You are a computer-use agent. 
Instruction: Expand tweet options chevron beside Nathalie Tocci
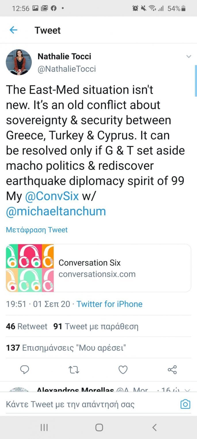189,57
